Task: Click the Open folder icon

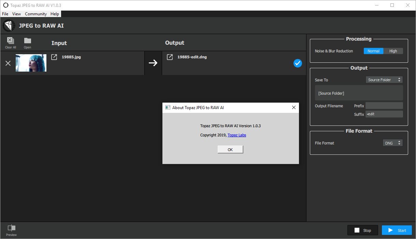Action: coord(27,41)
